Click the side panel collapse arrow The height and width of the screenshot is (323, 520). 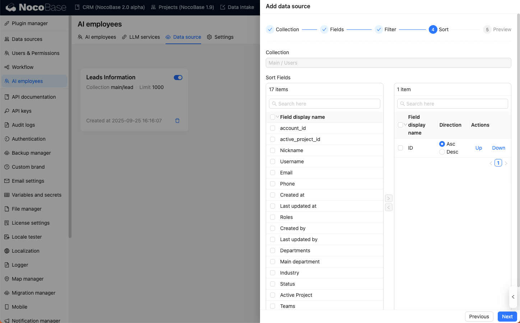(513, 297)
